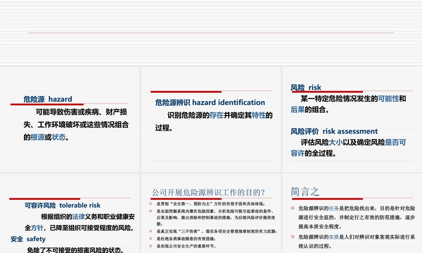Click the heading "风险评价 risk assessment"
The width and height of the screenshot is (422, 253).
[x=334, y=131]
